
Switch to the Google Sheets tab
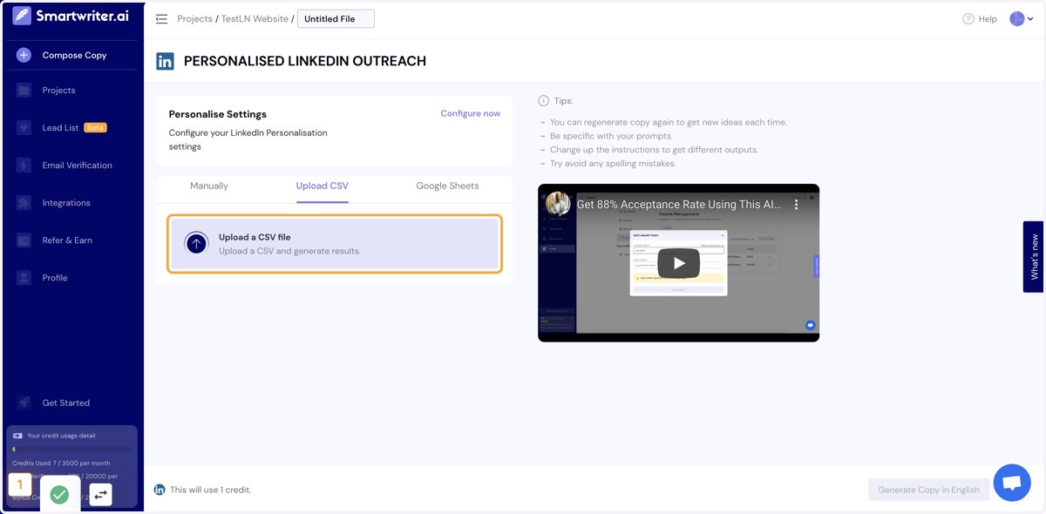(447, 186)
